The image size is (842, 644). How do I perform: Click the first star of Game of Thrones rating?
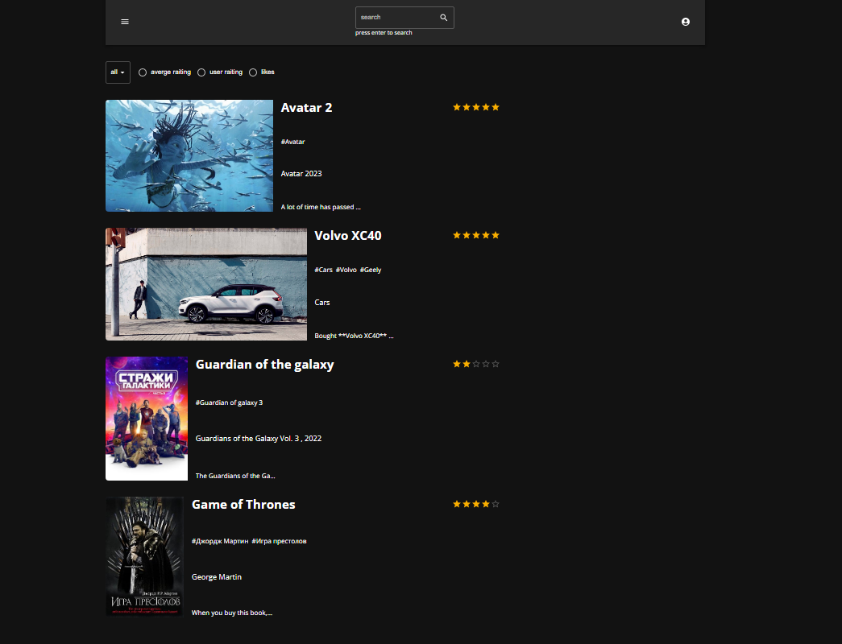456,505
